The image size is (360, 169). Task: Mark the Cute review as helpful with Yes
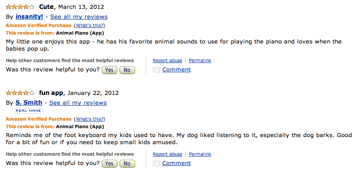[109, 70]
